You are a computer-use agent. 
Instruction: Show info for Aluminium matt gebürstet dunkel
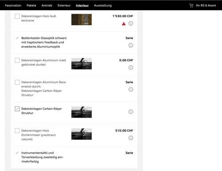point(131,67)
